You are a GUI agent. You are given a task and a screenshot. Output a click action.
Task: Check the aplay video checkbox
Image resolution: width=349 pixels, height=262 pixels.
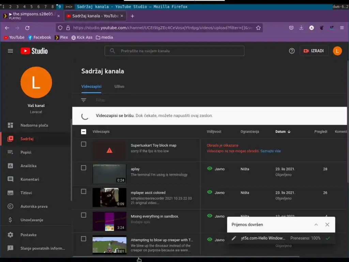tap(84, 168)
